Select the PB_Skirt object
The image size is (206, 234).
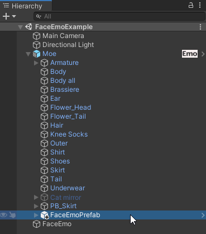click(64, 206)
